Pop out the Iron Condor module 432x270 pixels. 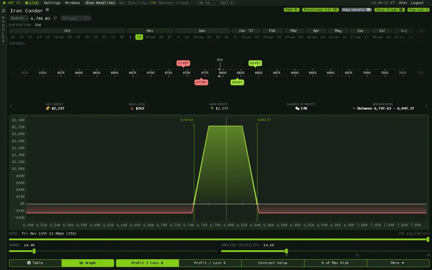[x=418, y=9]
